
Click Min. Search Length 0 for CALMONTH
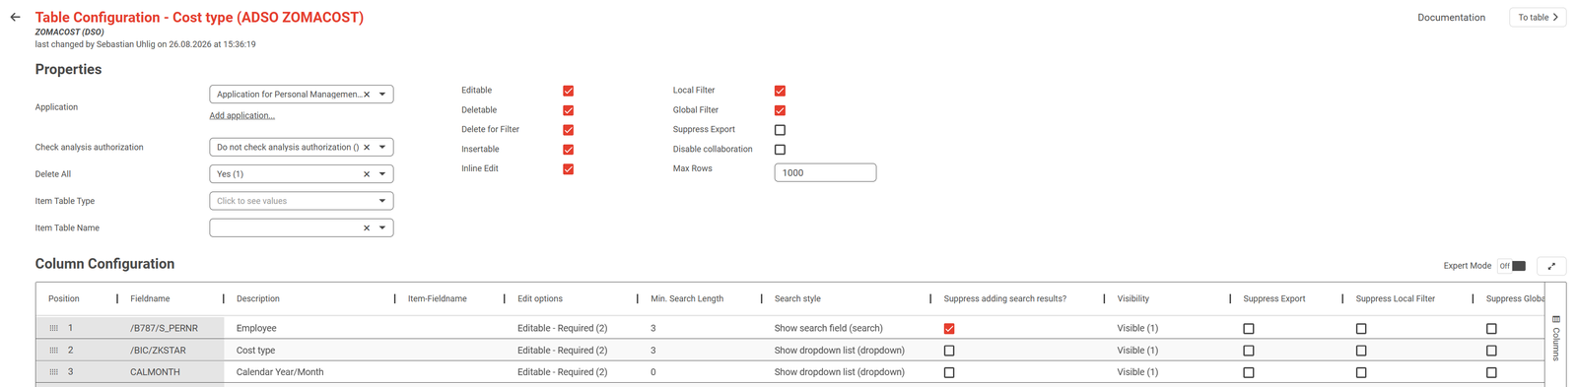(x=653, y=372)
